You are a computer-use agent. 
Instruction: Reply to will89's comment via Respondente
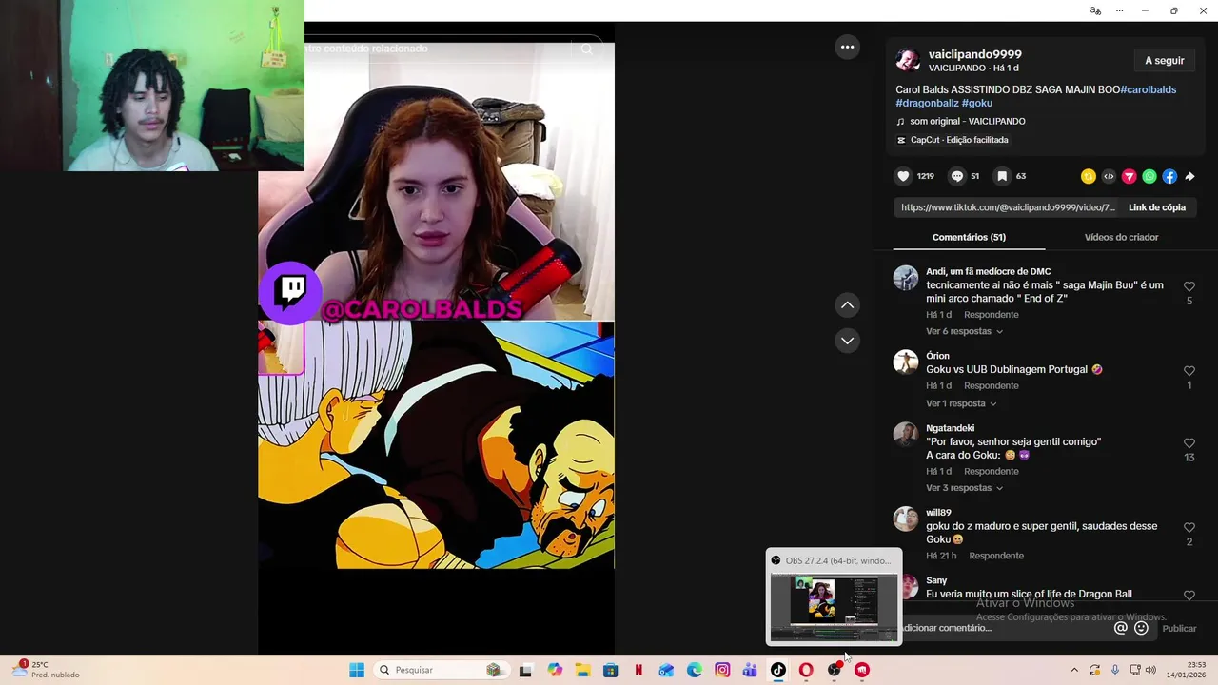[x=996, y=556]
